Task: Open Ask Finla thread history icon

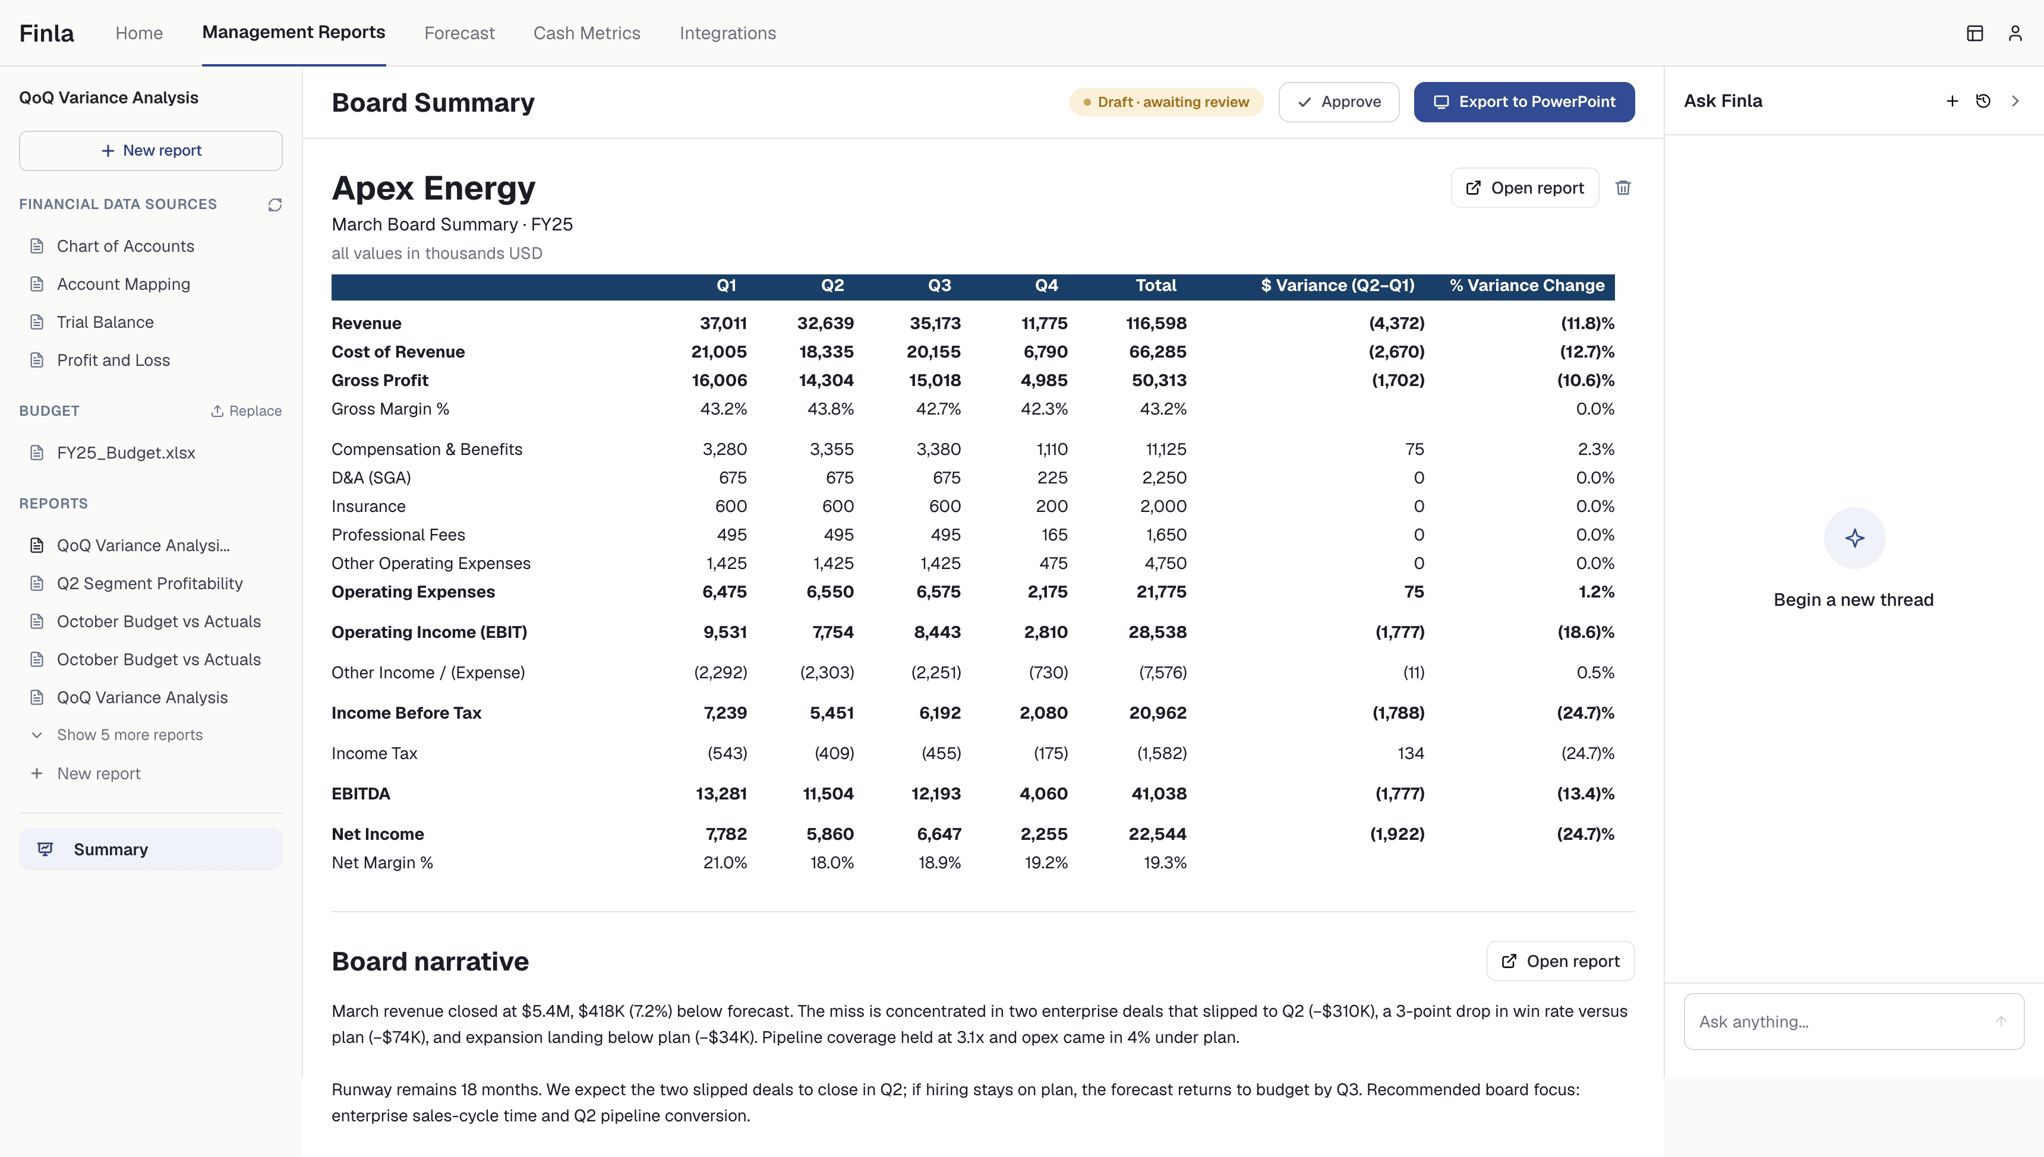Action: [x=1983, y=101]
